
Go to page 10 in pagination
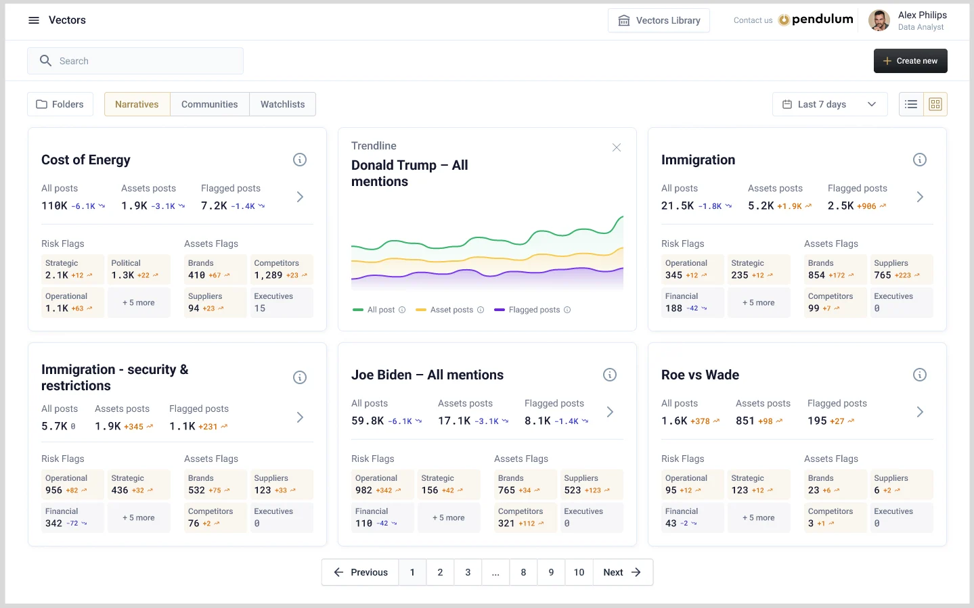click(578, 571)
